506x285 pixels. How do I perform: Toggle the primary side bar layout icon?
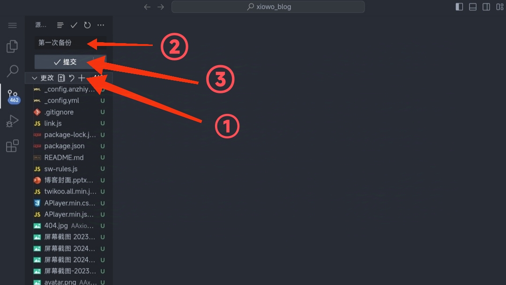[x=459, y=7]
